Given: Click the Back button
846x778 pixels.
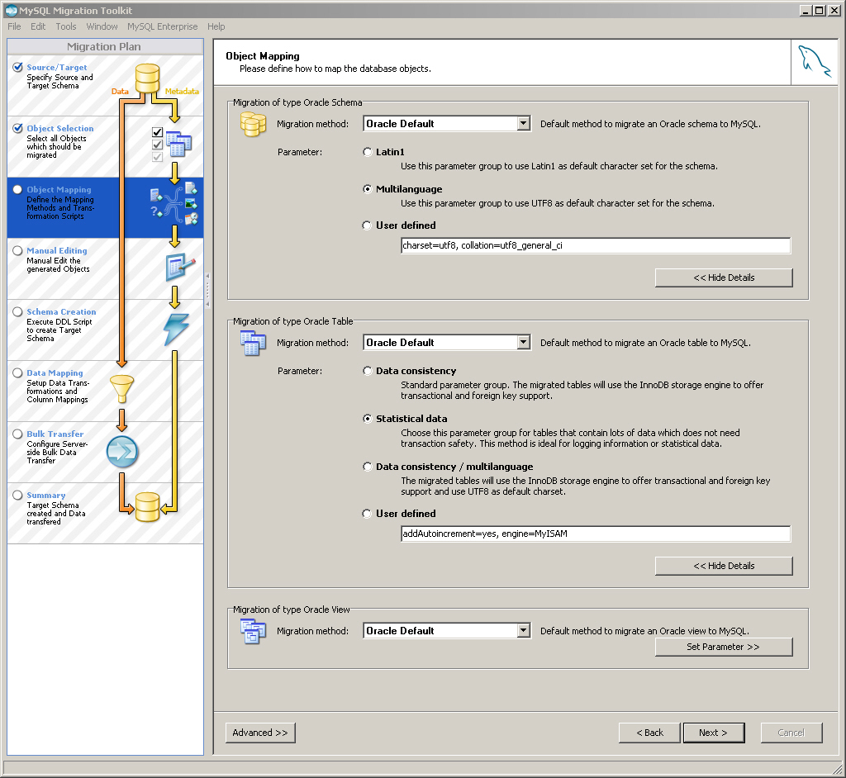Looking at the screenshot, I should point(649,733).
